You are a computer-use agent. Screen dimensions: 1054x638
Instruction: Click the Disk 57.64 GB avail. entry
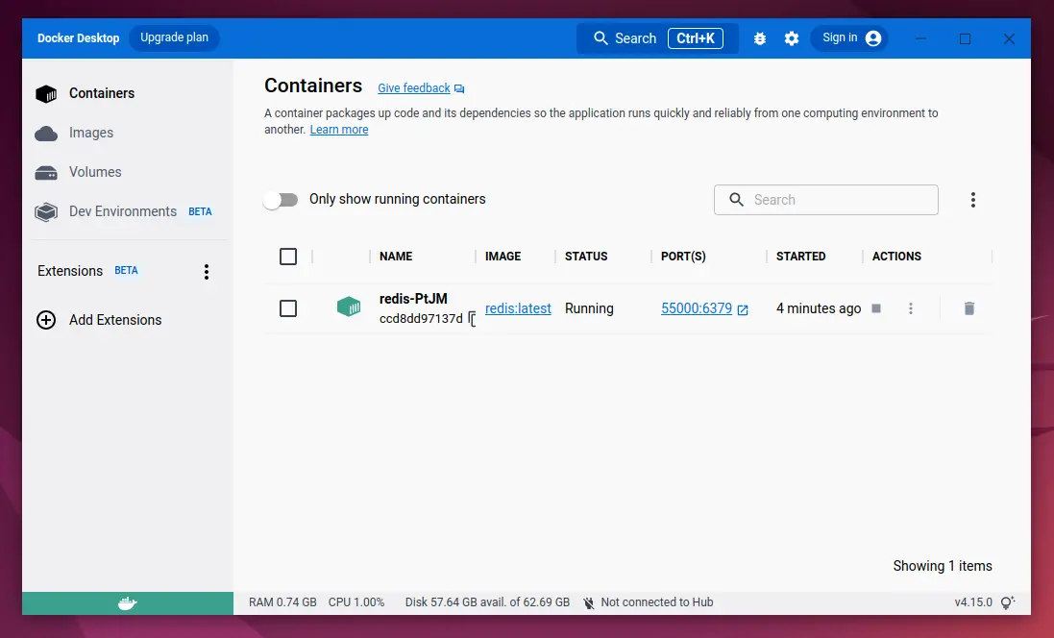[x=487, y=602]
